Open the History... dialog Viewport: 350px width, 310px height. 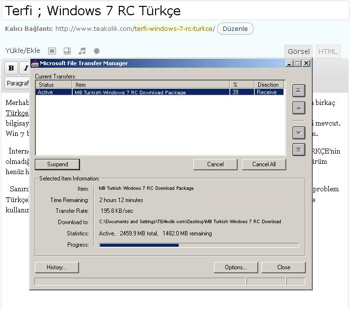coord(56,267)
